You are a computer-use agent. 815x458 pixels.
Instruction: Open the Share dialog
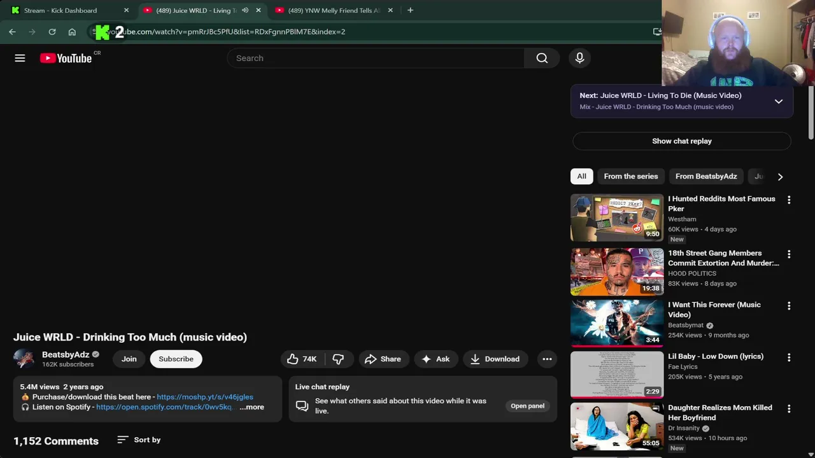coord(383,359)
